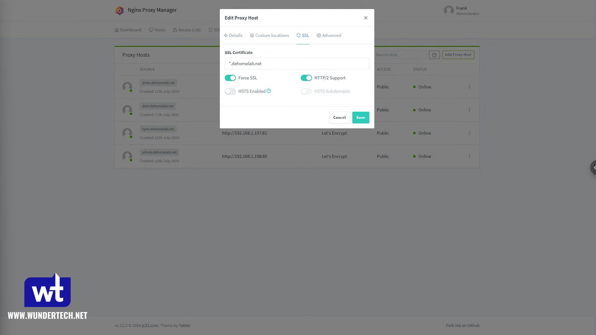Click the dsm.dehomelab.net source tag
The image size is (596, 335).
pyautogui.click(x=158, y=106)
